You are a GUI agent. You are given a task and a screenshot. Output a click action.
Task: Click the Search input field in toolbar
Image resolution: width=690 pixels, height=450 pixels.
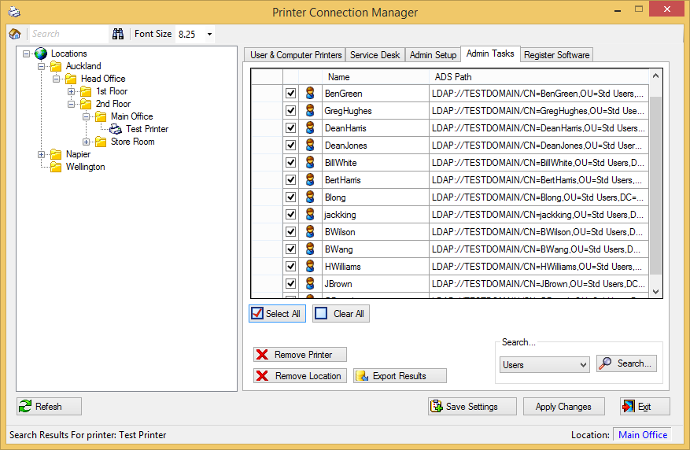point(68,34)
